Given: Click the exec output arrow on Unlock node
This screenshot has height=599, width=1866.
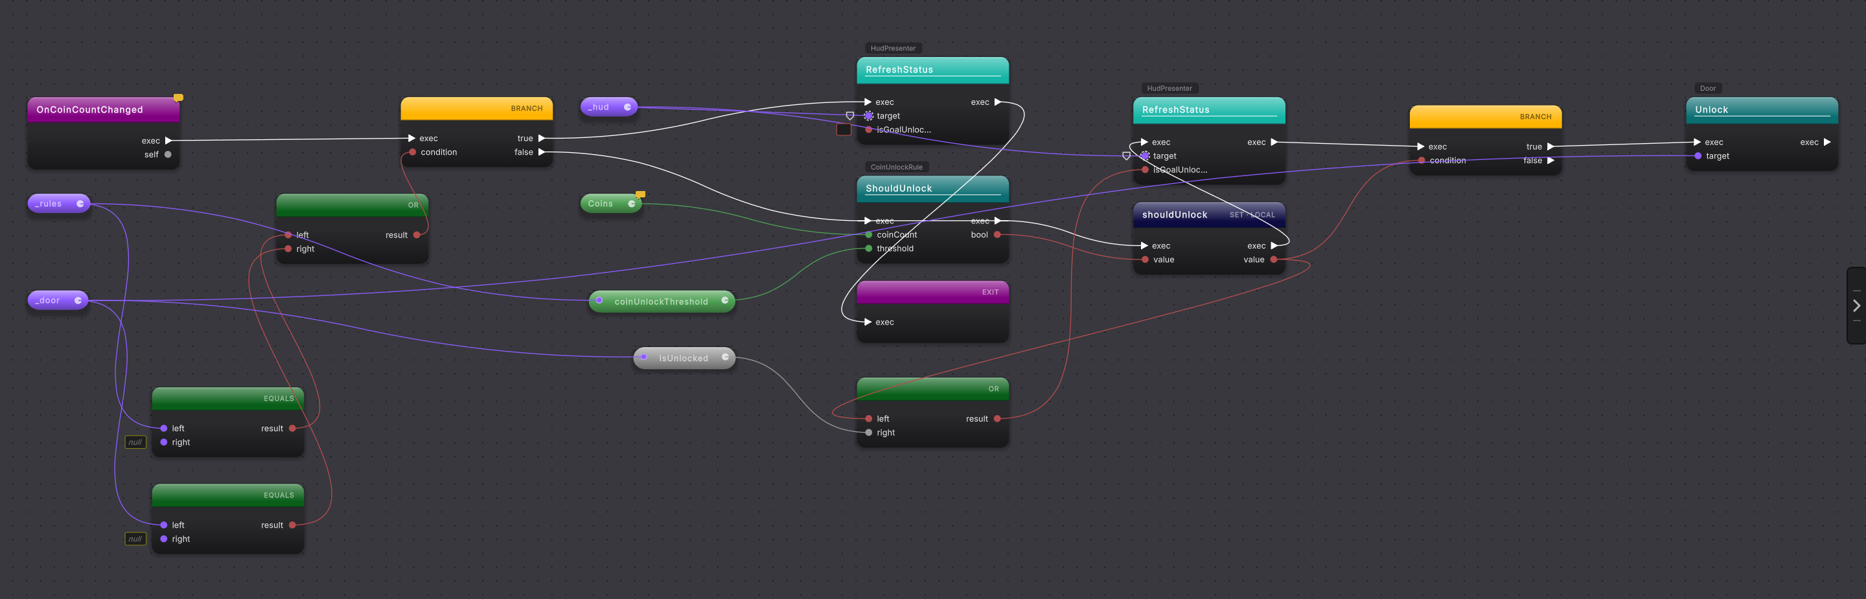Looking at the screenshot, I should (x=1827, y=142).
